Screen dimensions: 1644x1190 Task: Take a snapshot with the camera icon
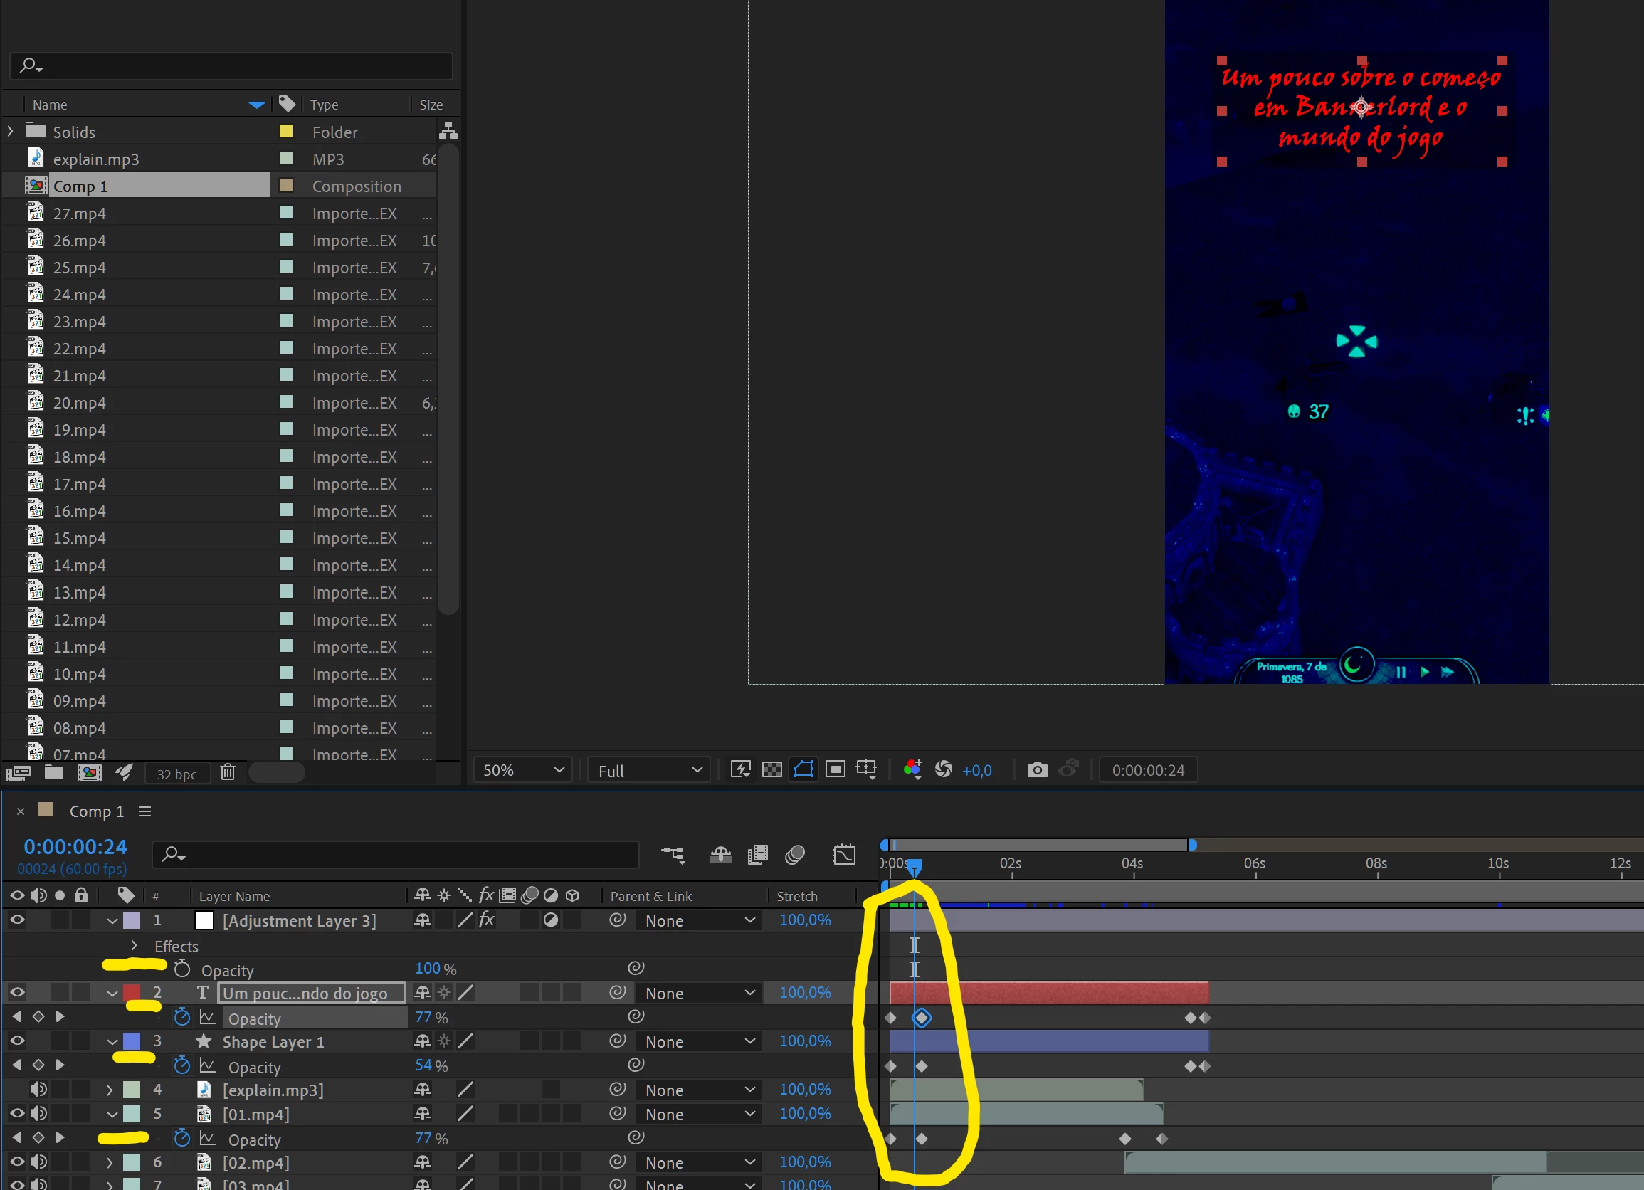point(1038,769)
